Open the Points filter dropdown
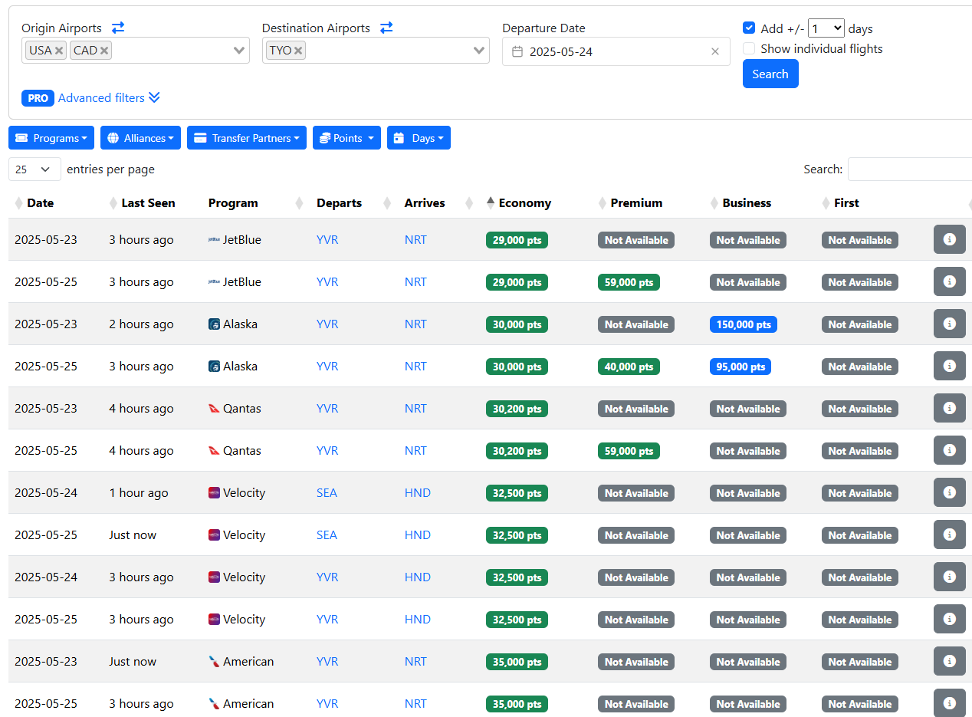 click(346, 138)
